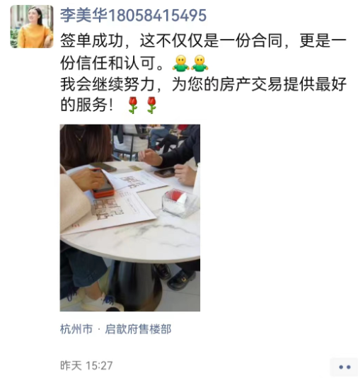Click the glass tissue box in the photo
The image size is (358, 378).
(x=180, y=203)
